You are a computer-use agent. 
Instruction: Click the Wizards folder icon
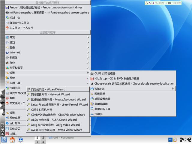[x=92, y=89]
